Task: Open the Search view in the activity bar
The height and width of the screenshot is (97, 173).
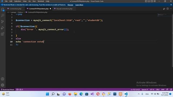Action: coord(2,15)
